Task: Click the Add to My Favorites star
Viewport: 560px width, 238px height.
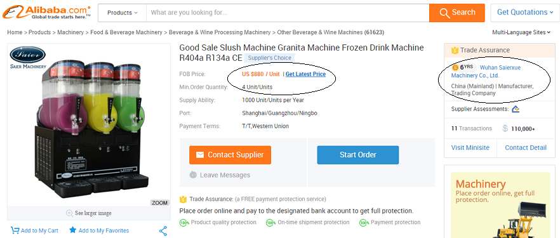Action: coord(72,230)
